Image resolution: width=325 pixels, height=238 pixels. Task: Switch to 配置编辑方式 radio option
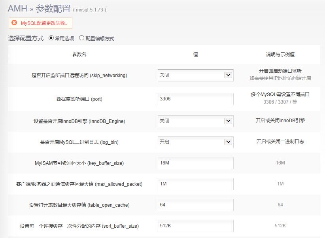[x=82, y=38]
